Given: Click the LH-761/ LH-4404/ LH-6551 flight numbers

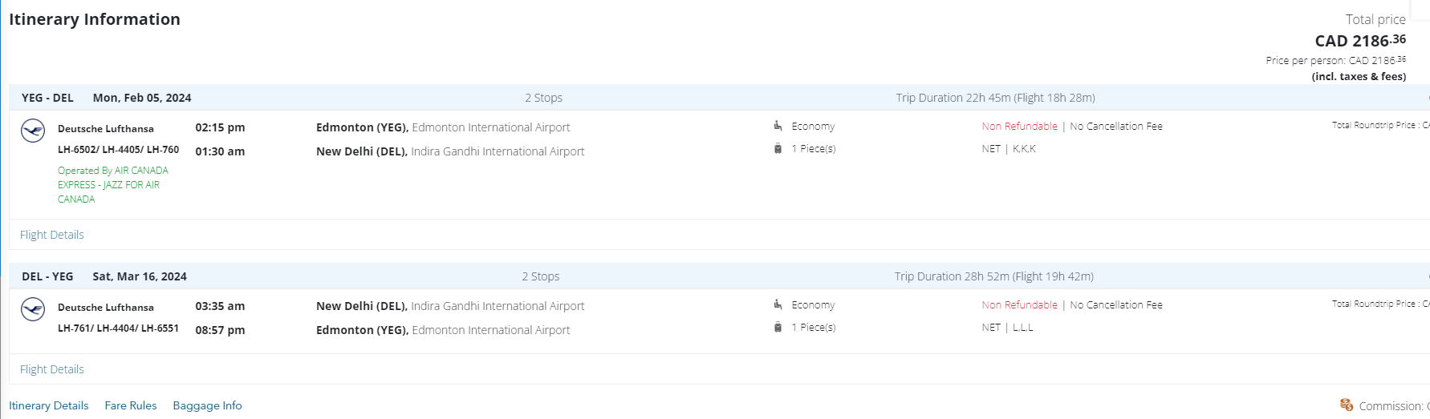Looking at the screenshot, I should (118, 328).
